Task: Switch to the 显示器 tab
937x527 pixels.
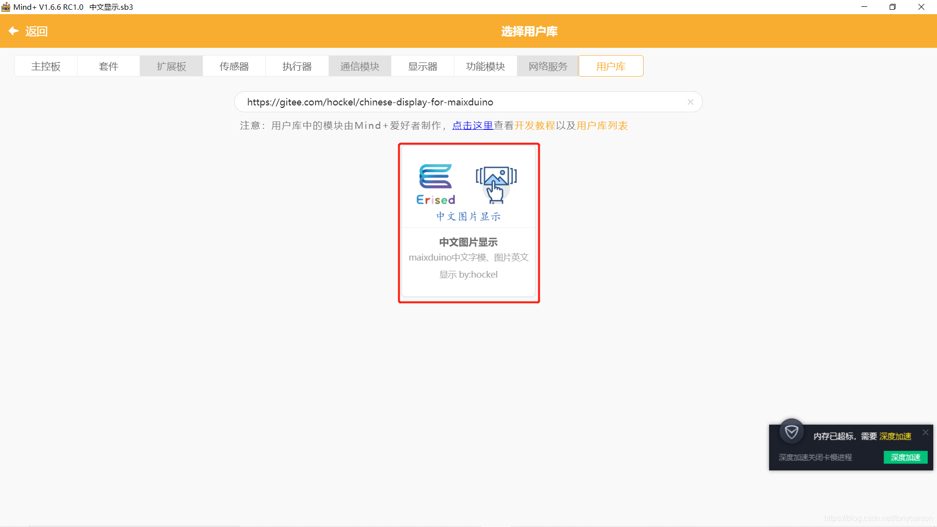Action: (x=423, y=66)
